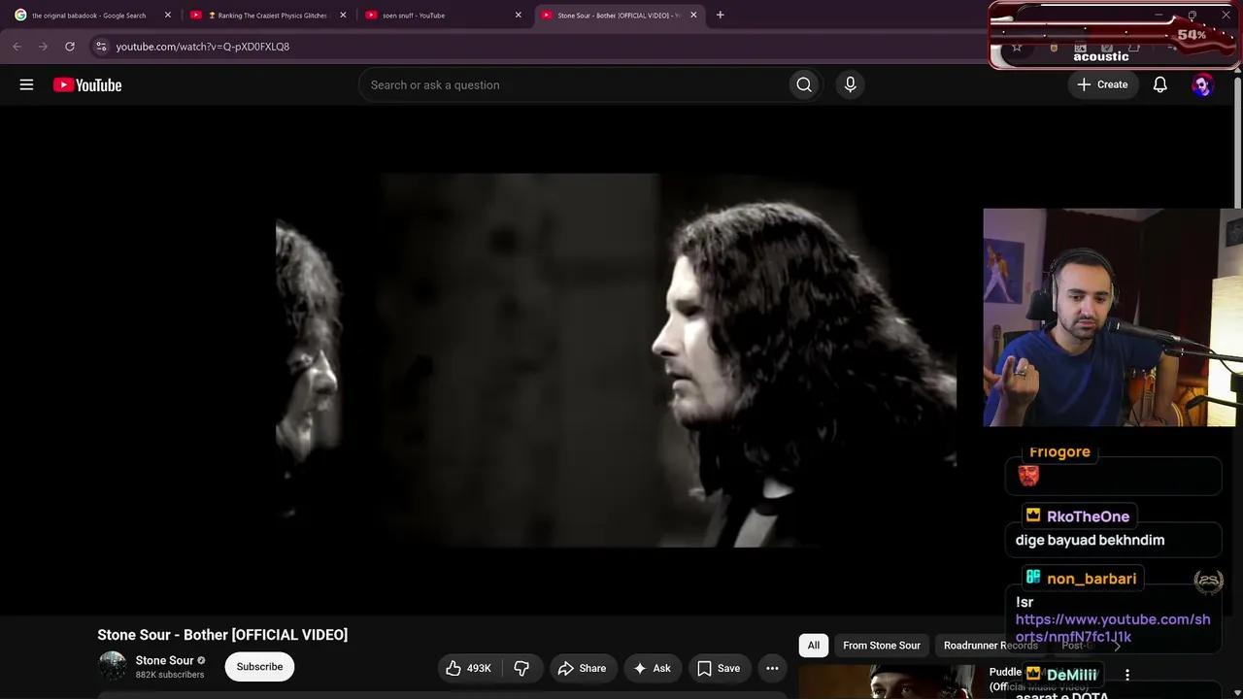Open the YouTube shorts link in chat

tap(1113, 628)
